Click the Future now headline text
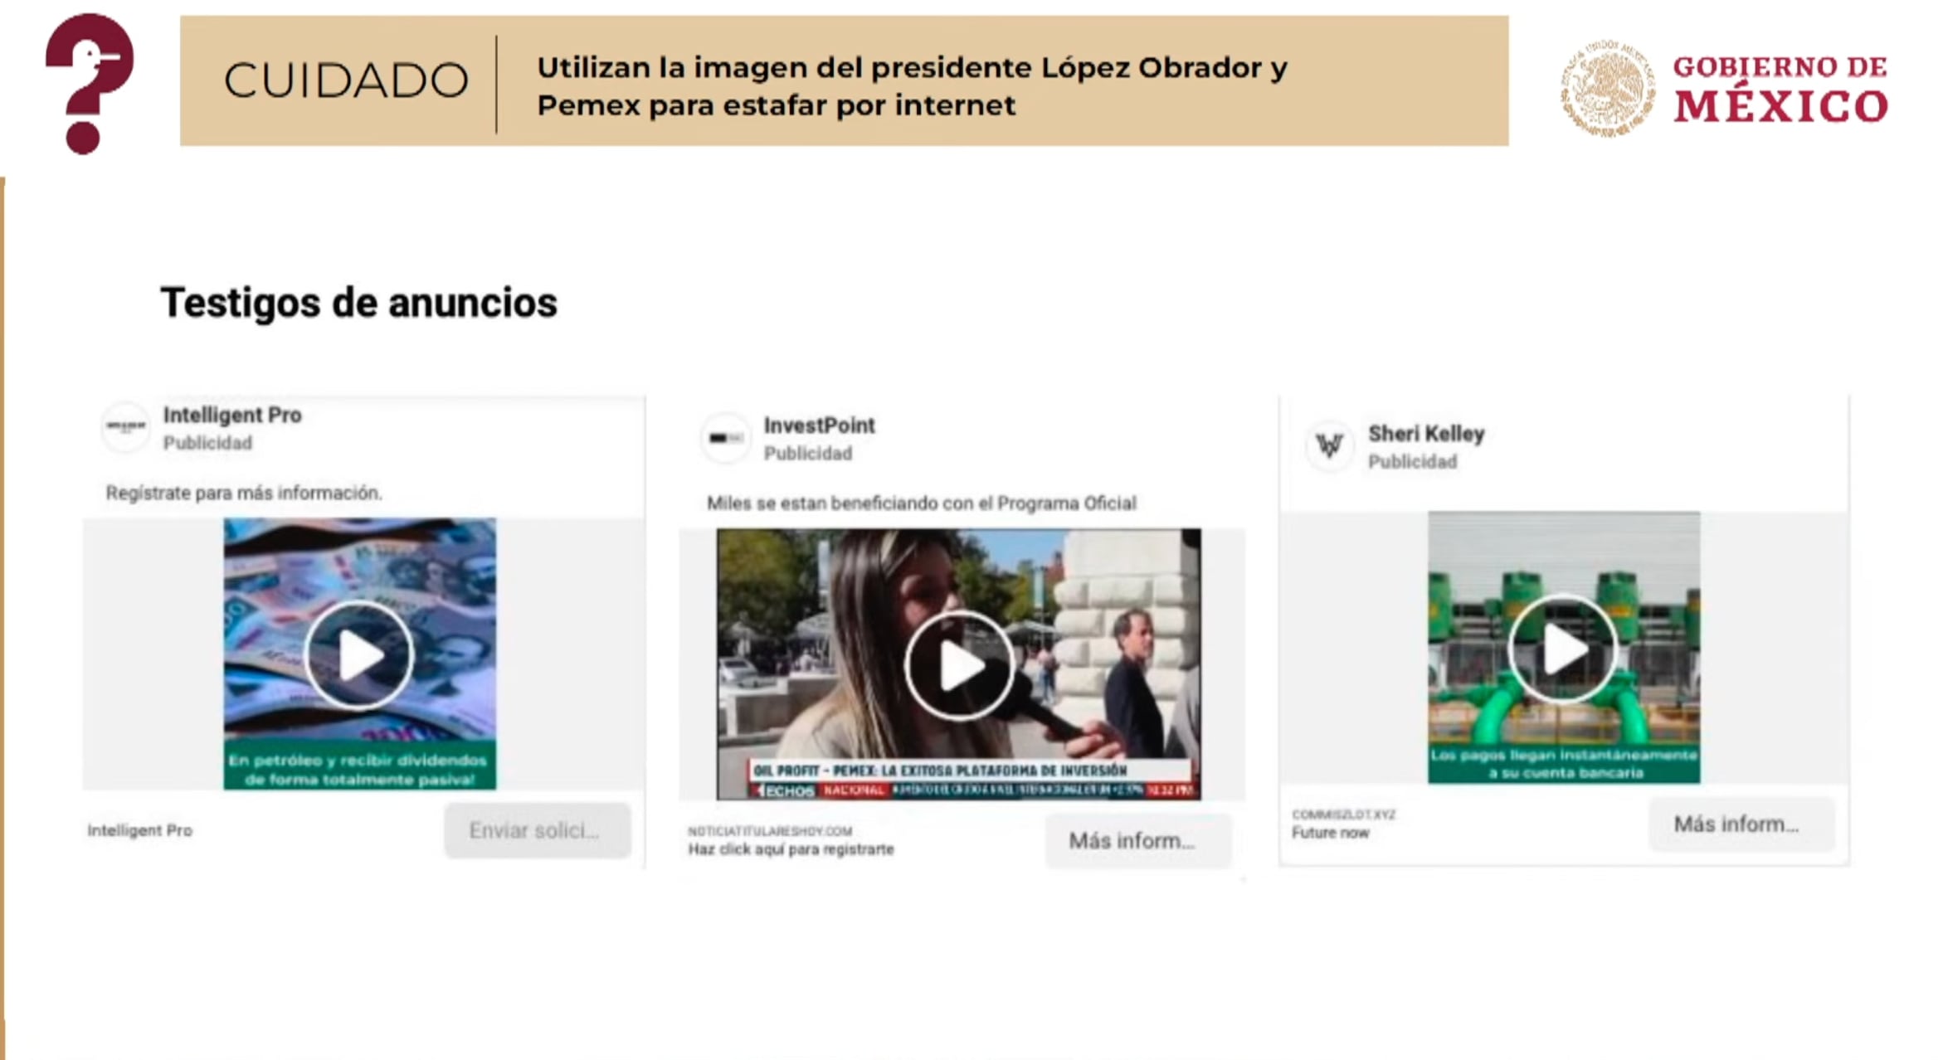The image size is (1948, 1060). 1329,833
